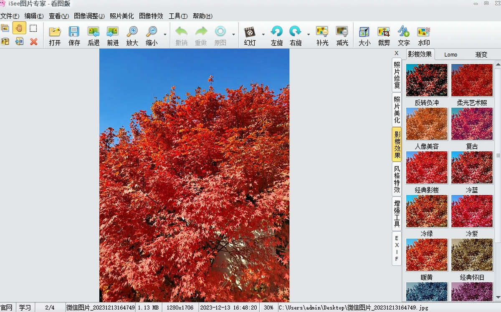Click the move-to-folder icon beside delete
This screenshot has height=312, width=501.
click(x=19, y=41)
